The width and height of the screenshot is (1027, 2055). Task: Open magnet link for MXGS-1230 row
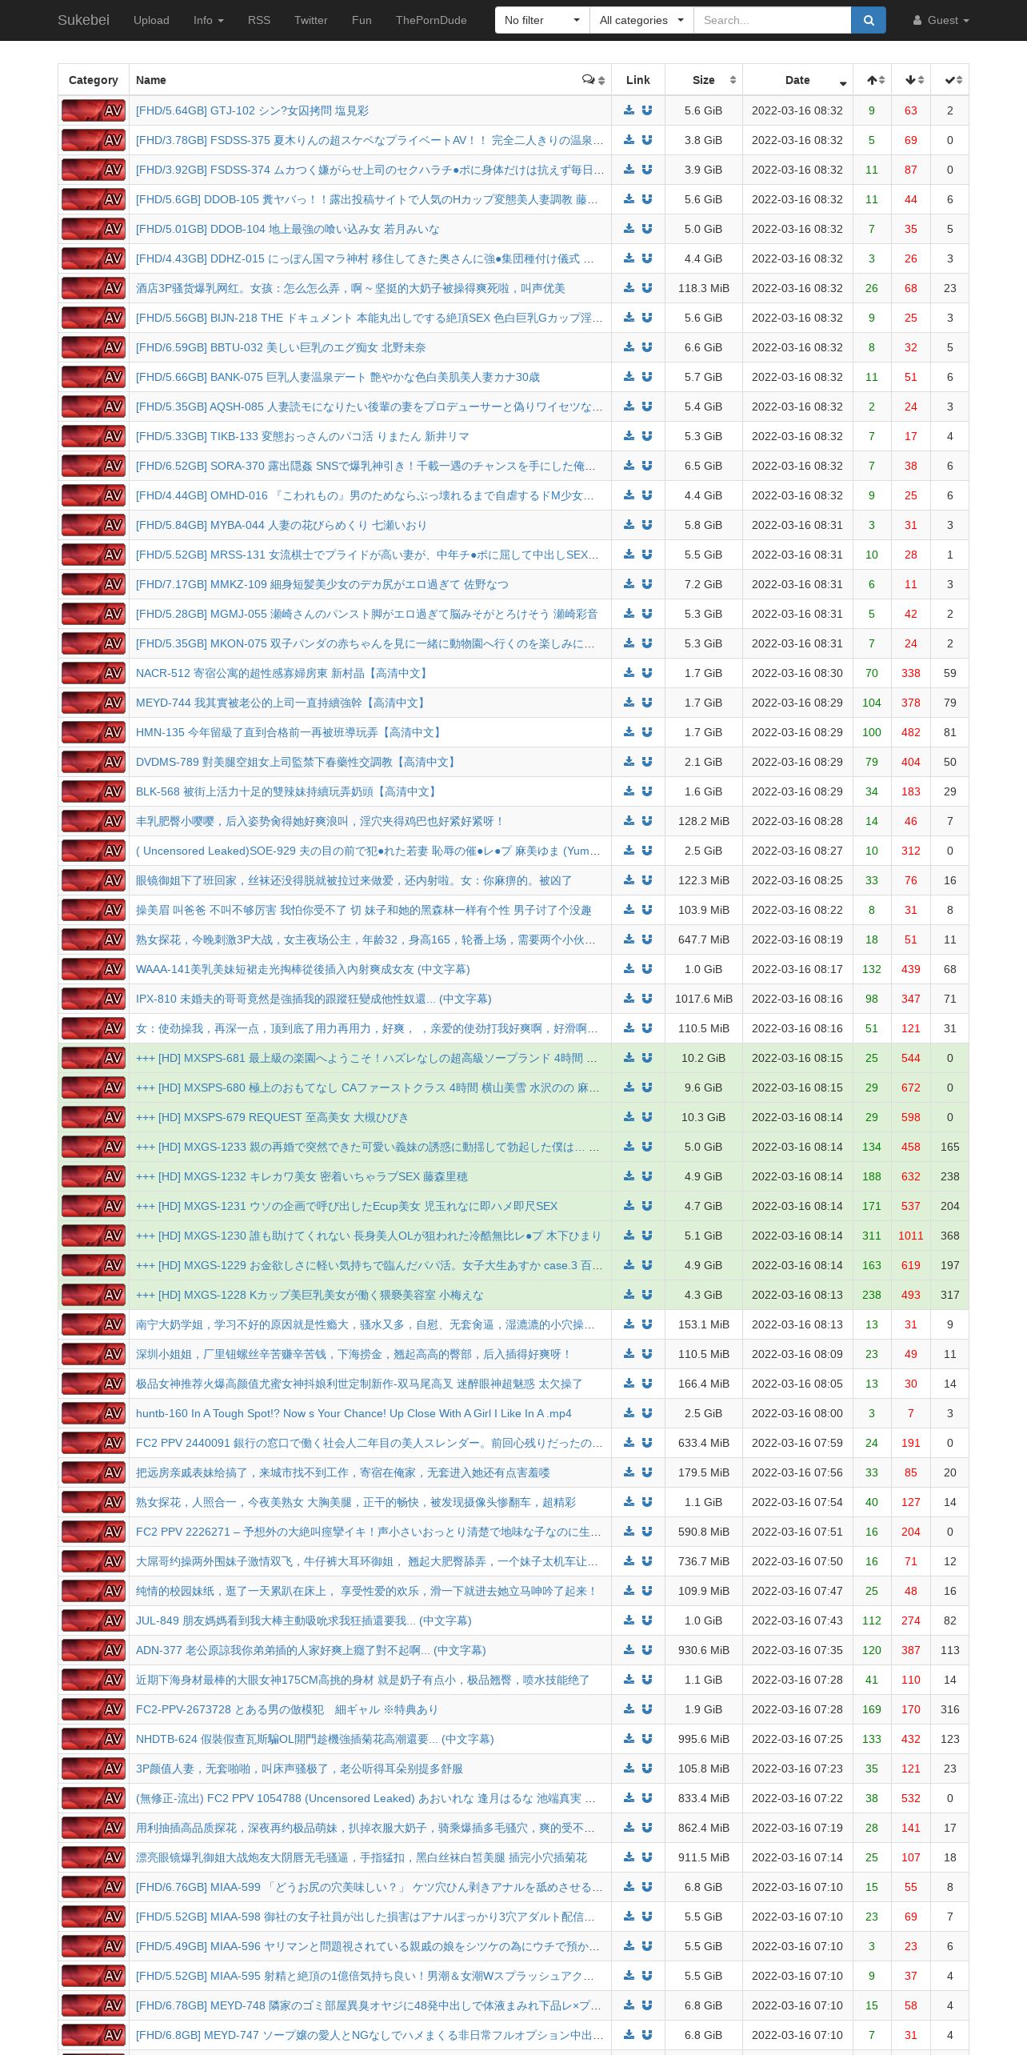tap(647, 1236)
